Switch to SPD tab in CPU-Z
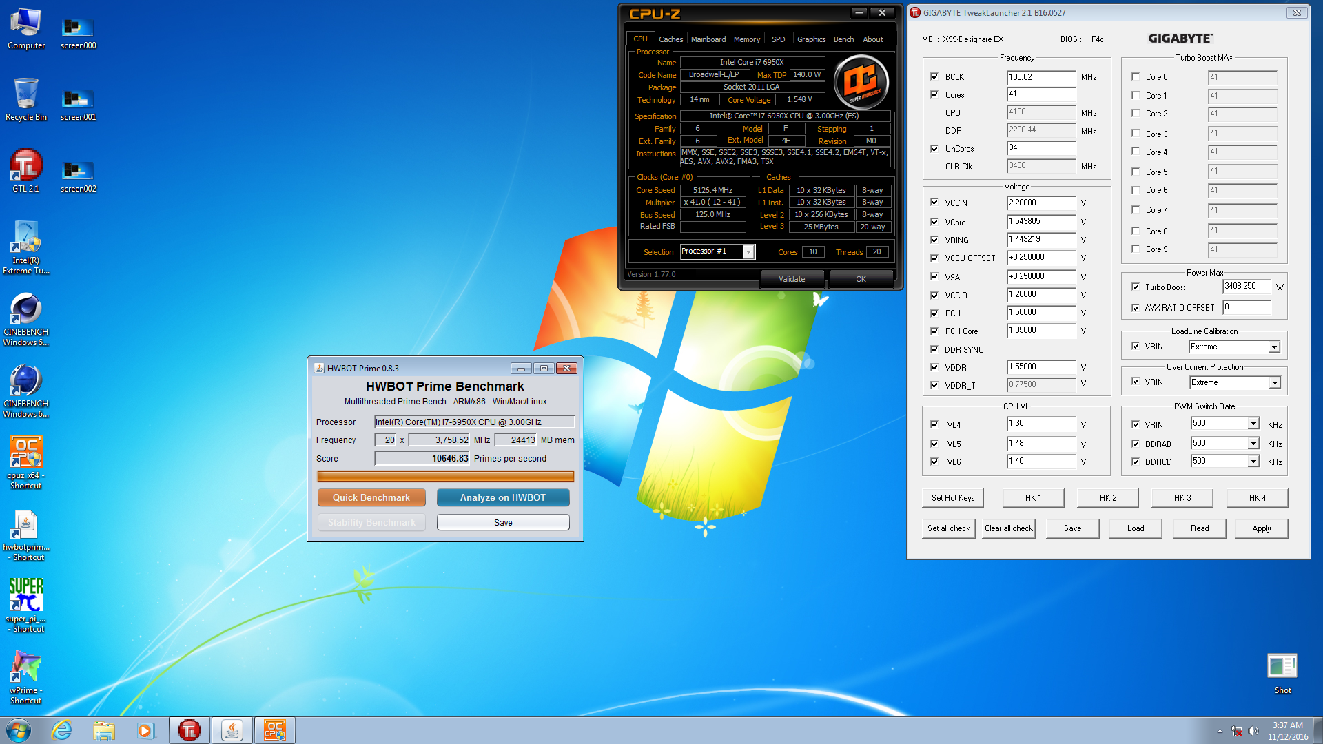Screen dimensions: 1323x744 point(778,39)
